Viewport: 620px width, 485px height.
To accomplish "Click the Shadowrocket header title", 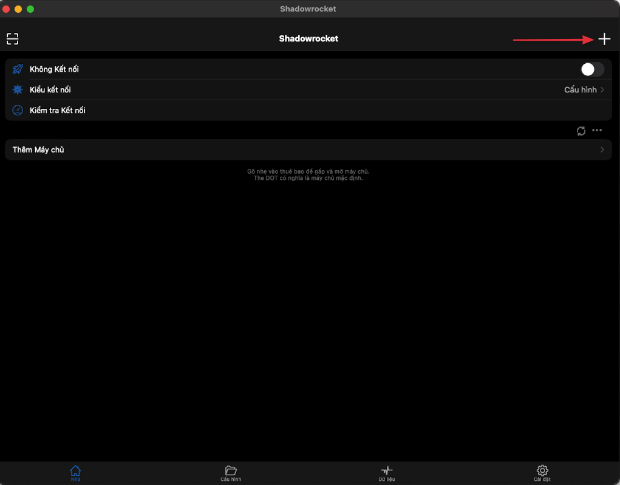I will pos(308,38).
